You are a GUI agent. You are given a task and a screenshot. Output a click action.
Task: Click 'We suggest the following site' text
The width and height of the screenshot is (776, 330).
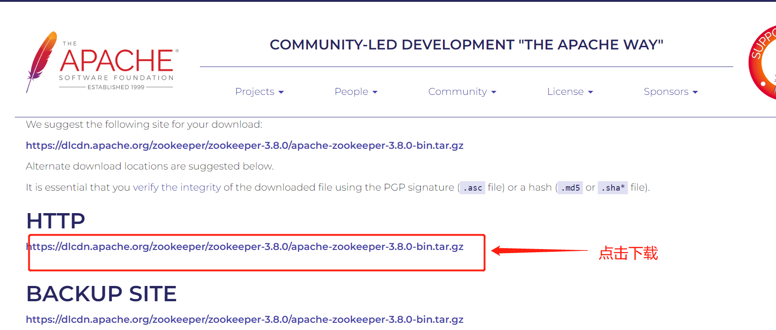click(144, 125)
